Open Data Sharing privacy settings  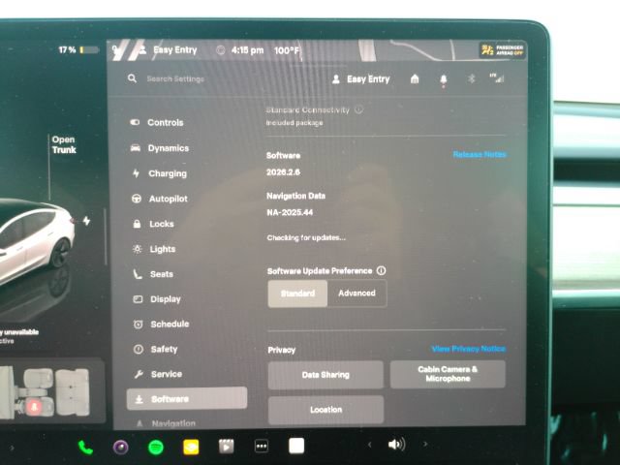click(x=325, y=375)
